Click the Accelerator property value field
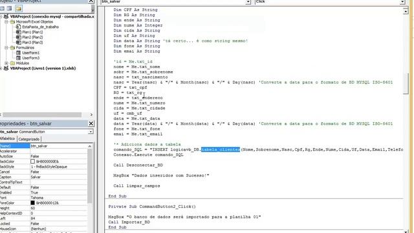 pyautogui.click(x=59, y=151)
